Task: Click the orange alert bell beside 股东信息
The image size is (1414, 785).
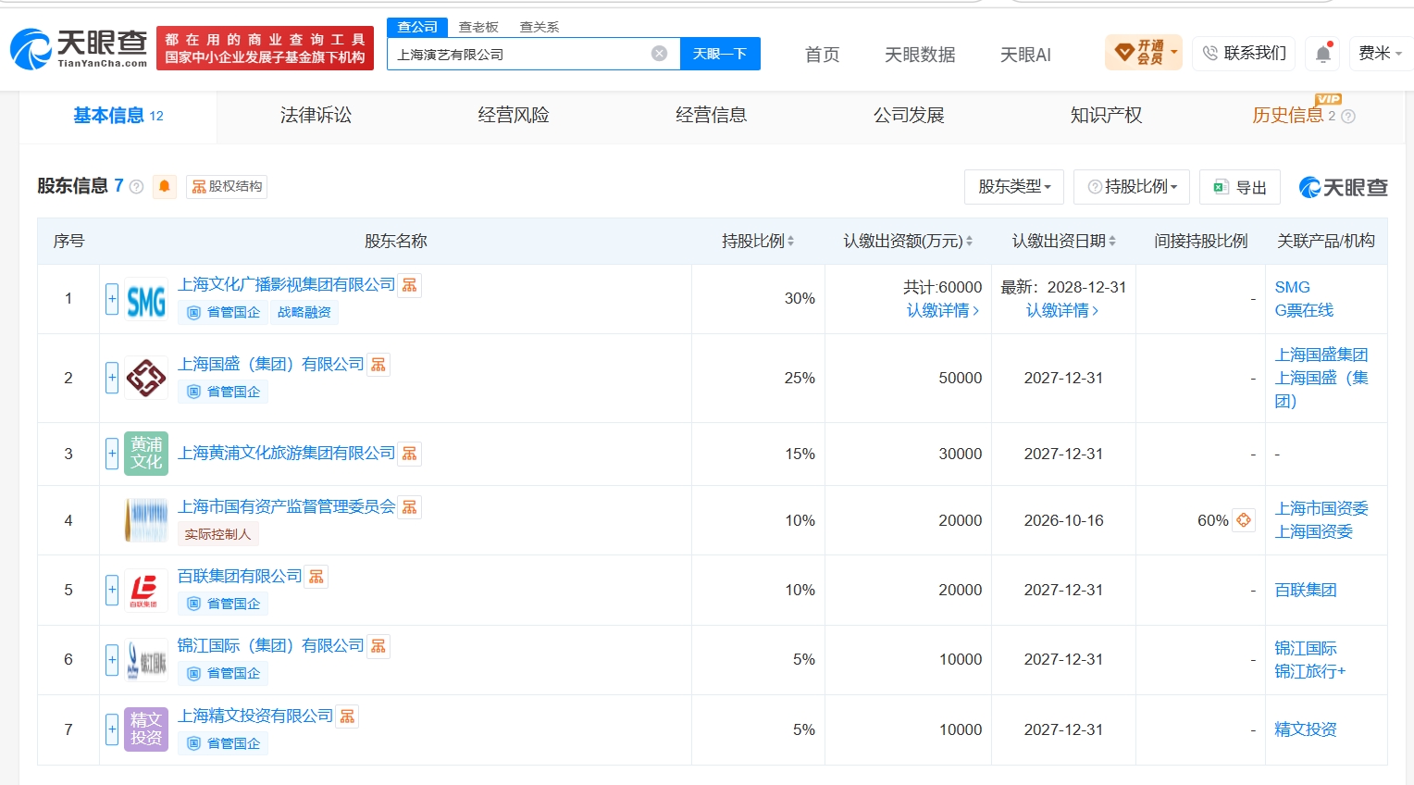Action: [165, 186]
